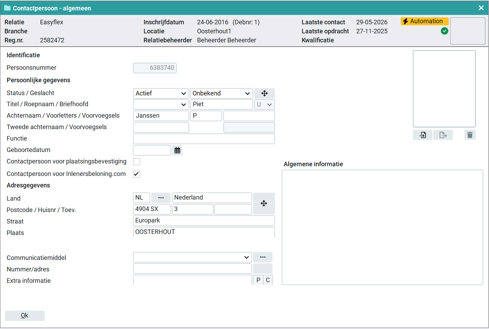Open the Land lookup ellipsis button

pyautogui.click(x=161, y=198)
